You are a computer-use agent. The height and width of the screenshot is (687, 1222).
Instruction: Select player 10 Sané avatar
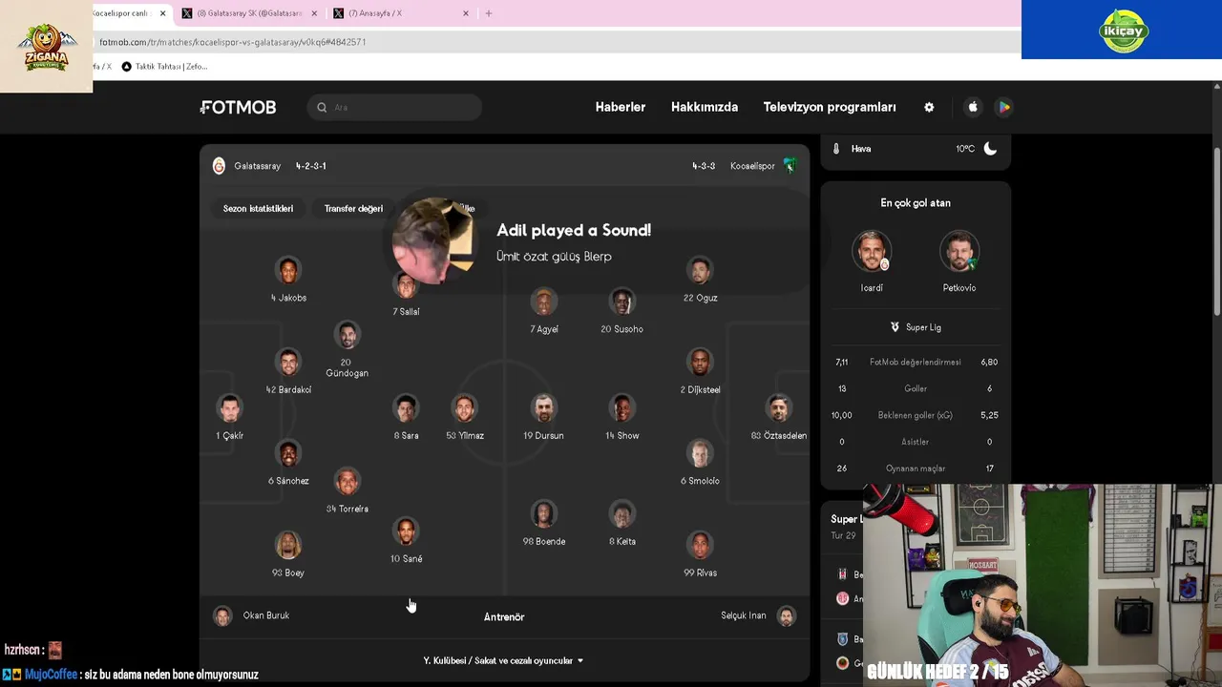[x=406, y=531]
